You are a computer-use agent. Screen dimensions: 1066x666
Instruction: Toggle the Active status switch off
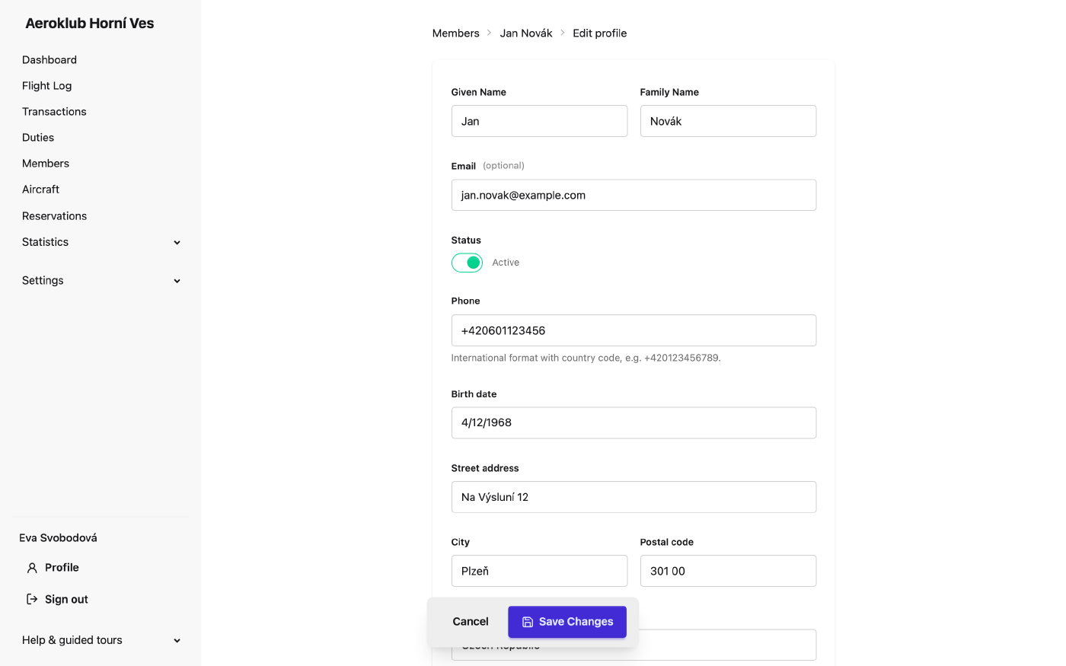tap(467, 263)
